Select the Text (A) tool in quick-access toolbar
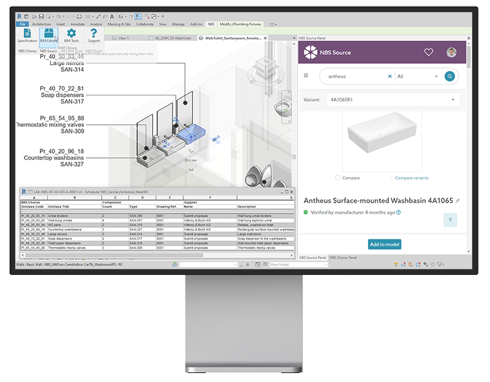The image size is (490, 382). 112,17
